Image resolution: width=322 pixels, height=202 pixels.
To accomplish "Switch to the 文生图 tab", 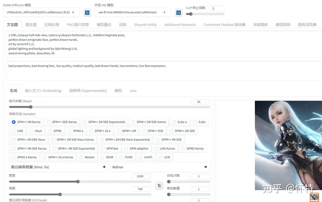I will pyautogui.click(x=13, y=25).
